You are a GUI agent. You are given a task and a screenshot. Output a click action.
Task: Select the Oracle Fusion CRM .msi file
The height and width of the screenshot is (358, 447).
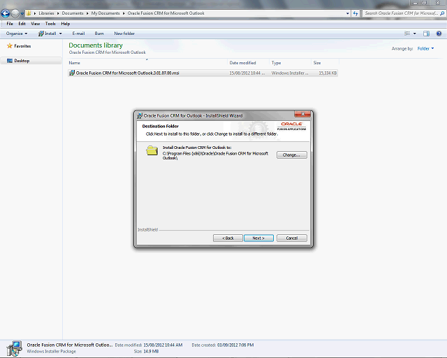tap(203, 73)
